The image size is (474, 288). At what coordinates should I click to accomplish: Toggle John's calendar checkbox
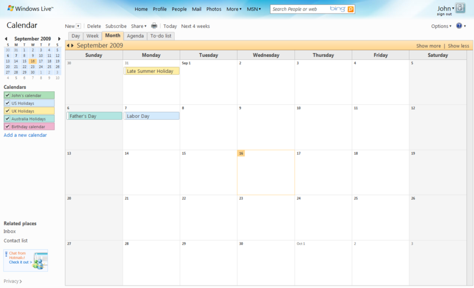[7, 95]
